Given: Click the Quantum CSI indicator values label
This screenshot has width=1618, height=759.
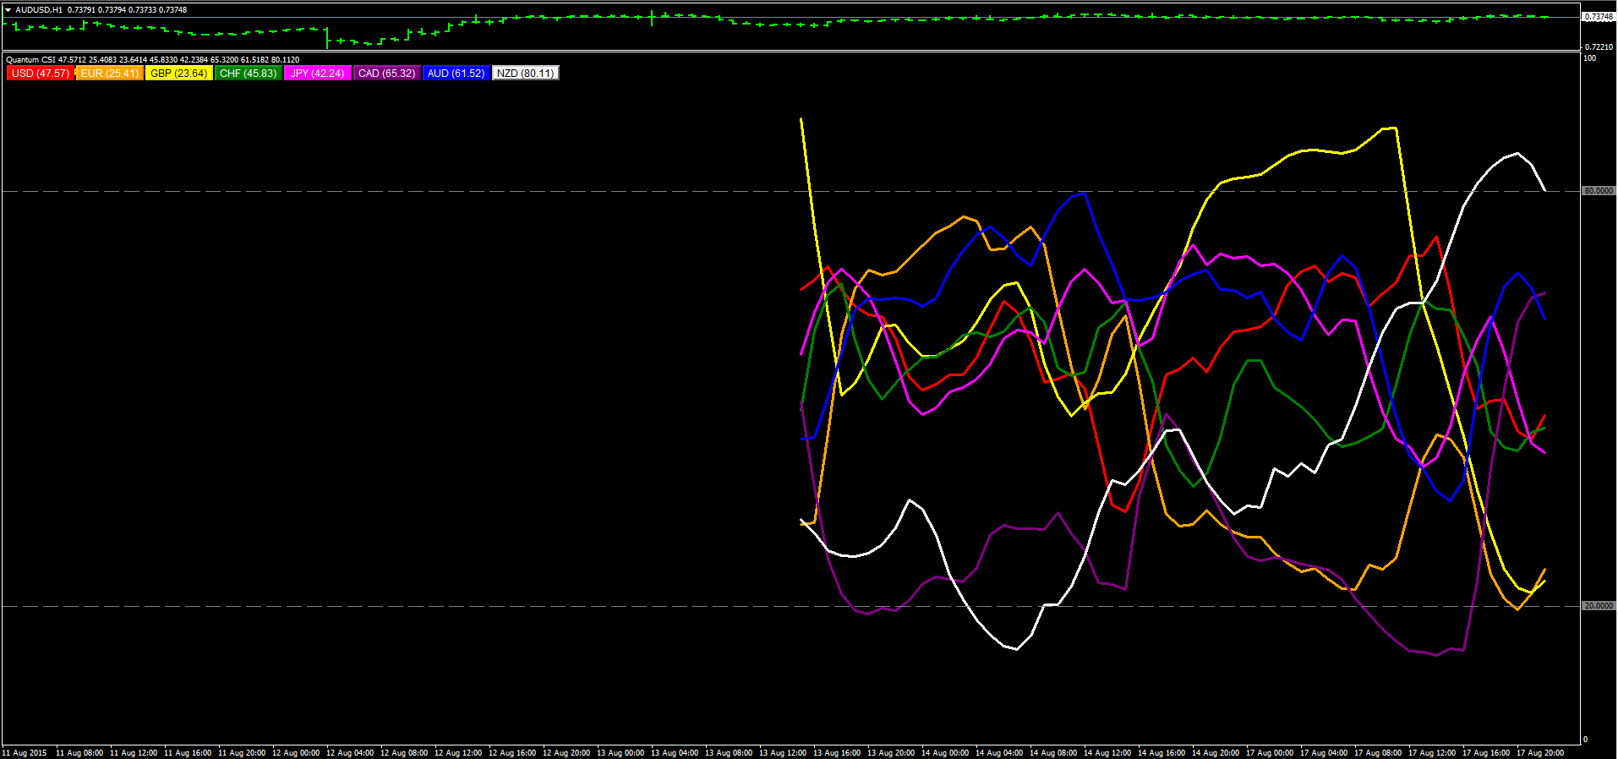Looking at the screenshot, I should tap(153, 60).
